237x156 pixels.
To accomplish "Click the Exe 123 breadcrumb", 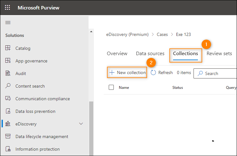I will (183, 34).
